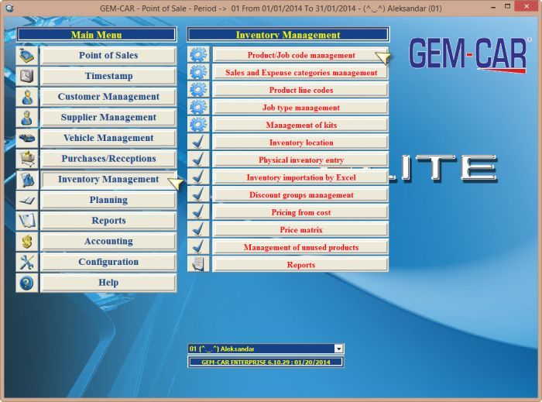Click the checkmark icon beside Discount groups management
The width and height of the screenshot is (542, 402).
click(198, 194)
